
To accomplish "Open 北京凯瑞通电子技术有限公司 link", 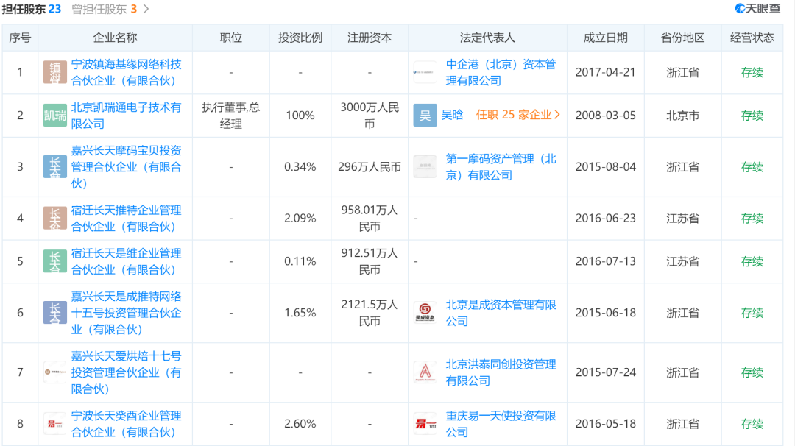I will [x=127, y=116].
